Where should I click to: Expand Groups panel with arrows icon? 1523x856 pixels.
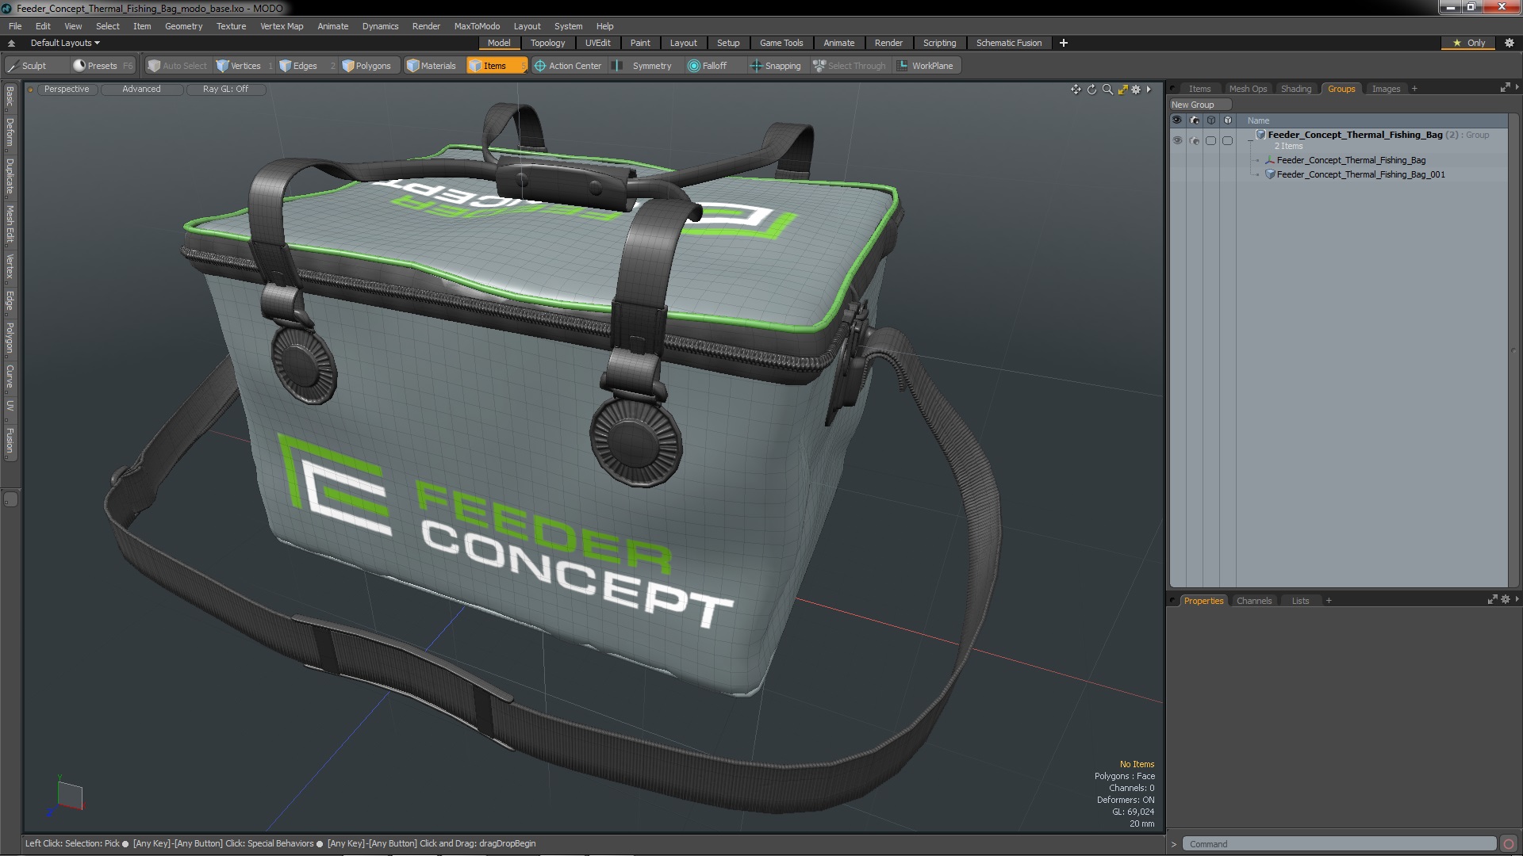pos(1505,88)
